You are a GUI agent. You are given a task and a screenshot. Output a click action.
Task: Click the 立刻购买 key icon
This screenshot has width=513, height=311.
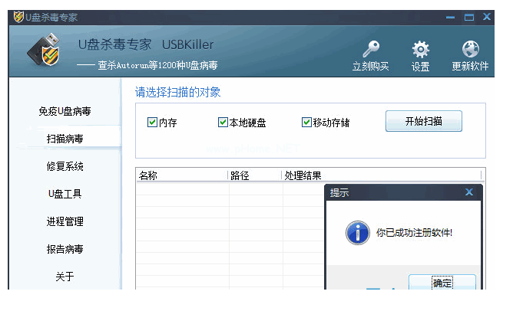coord(371,50)
